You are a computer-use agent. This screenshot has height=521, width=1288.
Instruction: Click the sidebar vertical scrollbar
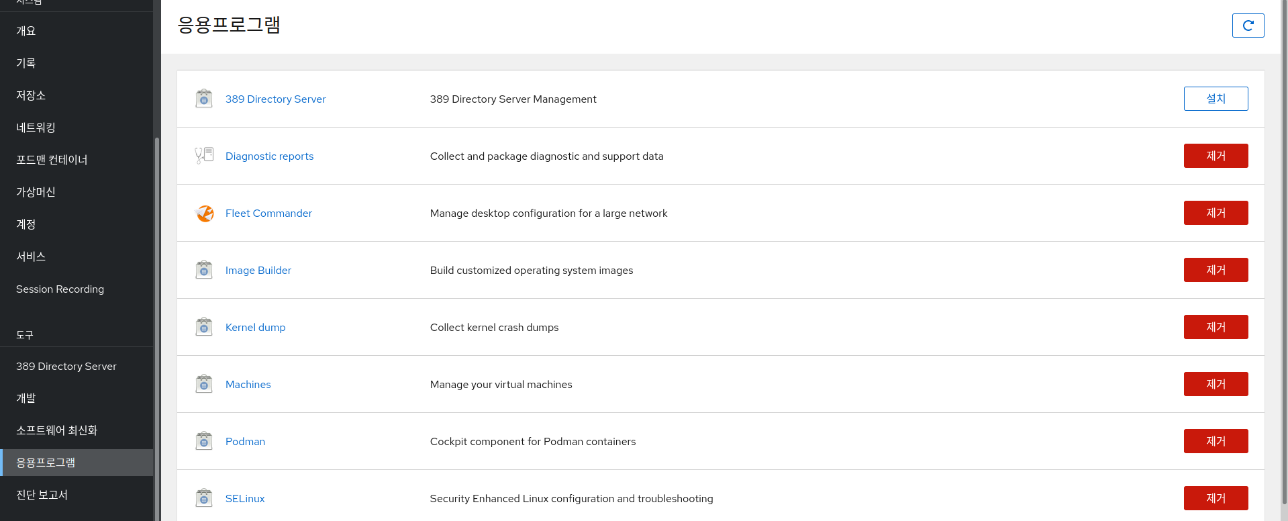pyautogui.click(x=157, y=329)
